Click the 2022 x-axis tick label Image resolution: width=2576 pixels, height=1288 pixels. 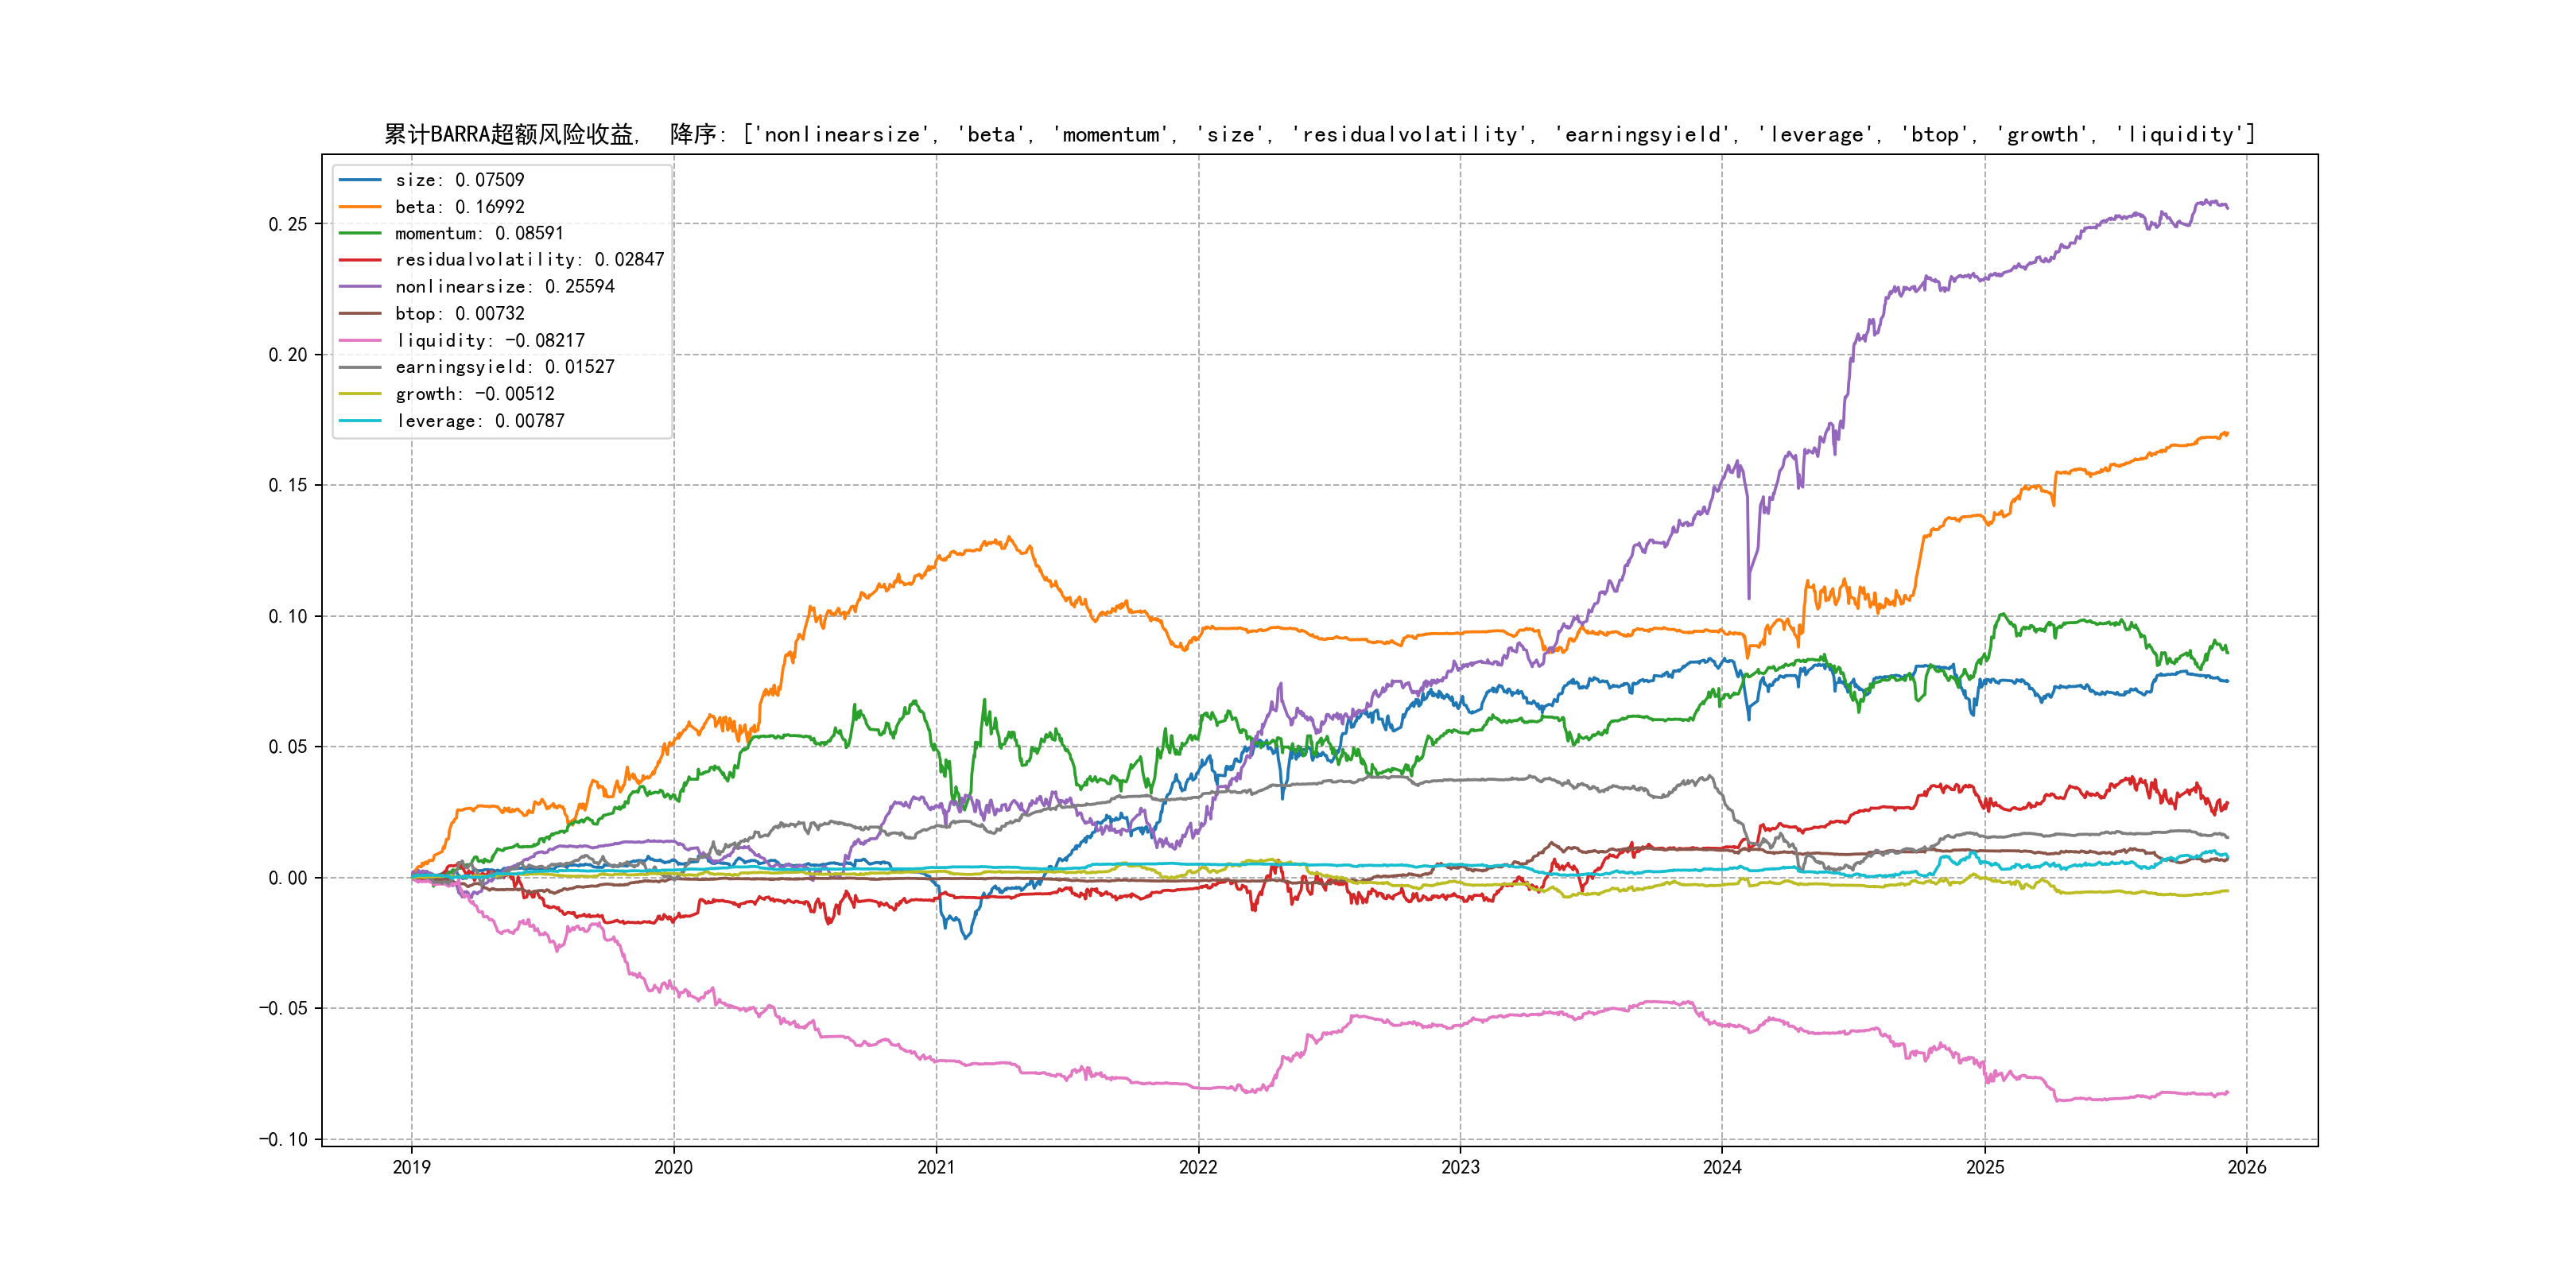tap(1198, 1167)
